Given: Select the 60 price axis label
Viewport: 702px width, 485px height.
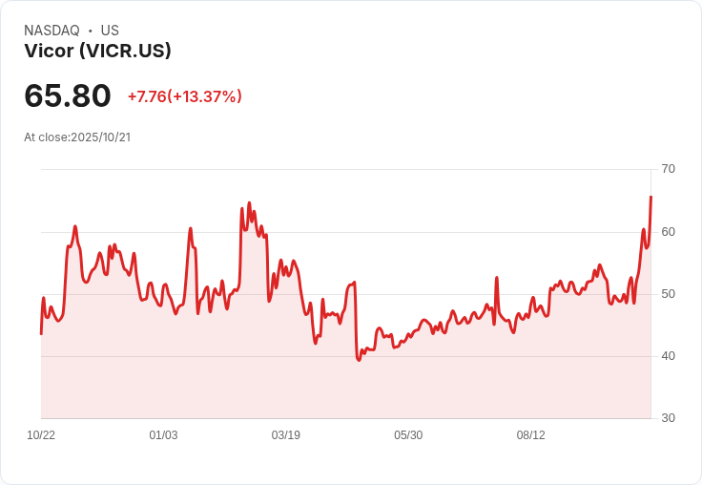Looking at the screenshot, I should click(668, 231).
